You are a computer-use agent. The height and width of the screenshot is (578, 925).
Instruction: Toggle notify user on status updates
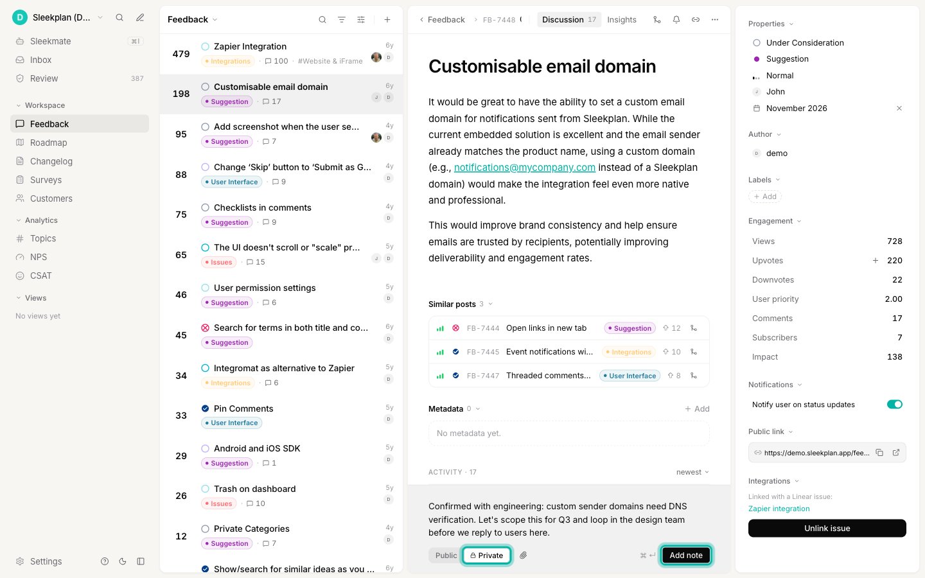point(894,405)
